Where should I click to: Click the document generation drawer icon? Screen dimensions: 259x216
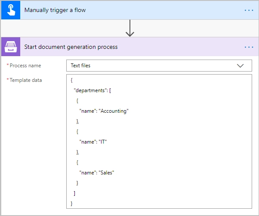click(x=11, y=47)
